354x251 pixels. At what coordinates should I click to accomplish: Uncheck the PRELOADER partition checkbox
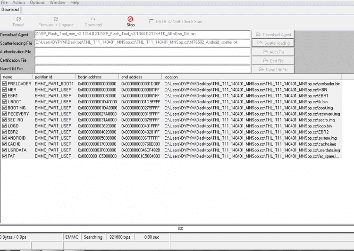click(x=4, y=84)
